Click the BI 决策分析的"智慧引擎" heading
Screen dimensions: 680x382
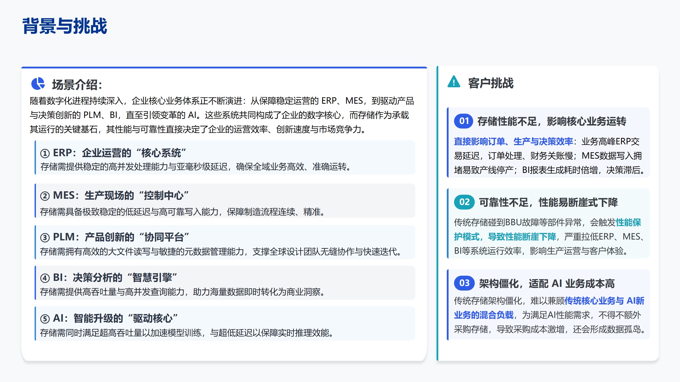pyautogui.click(x=108, y=277)
